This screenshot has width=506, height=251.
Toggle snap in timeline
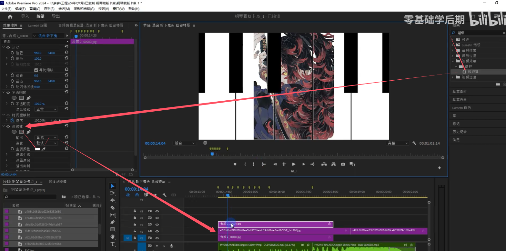click(137, 195)
